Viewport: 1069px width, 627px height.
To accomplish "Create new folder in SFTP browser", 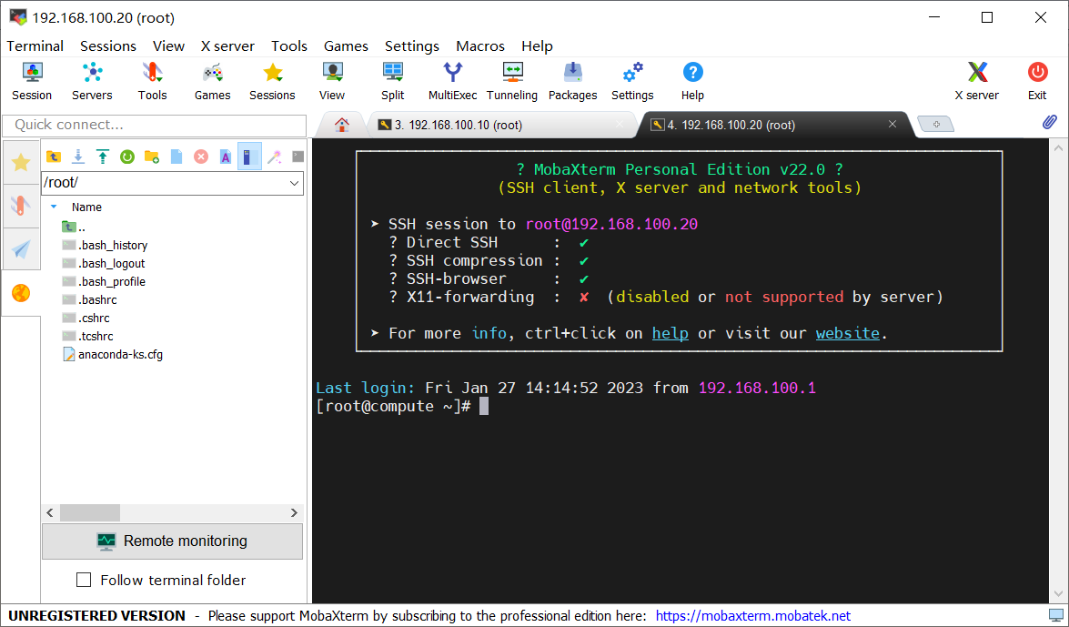I will coord(152,157).
